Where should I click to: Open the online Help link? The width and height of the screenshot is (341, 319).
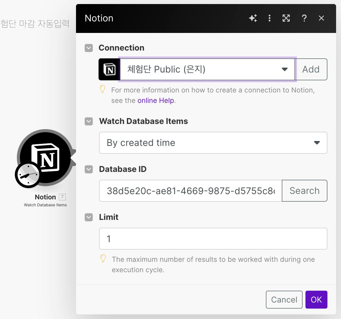click(156, 101)
